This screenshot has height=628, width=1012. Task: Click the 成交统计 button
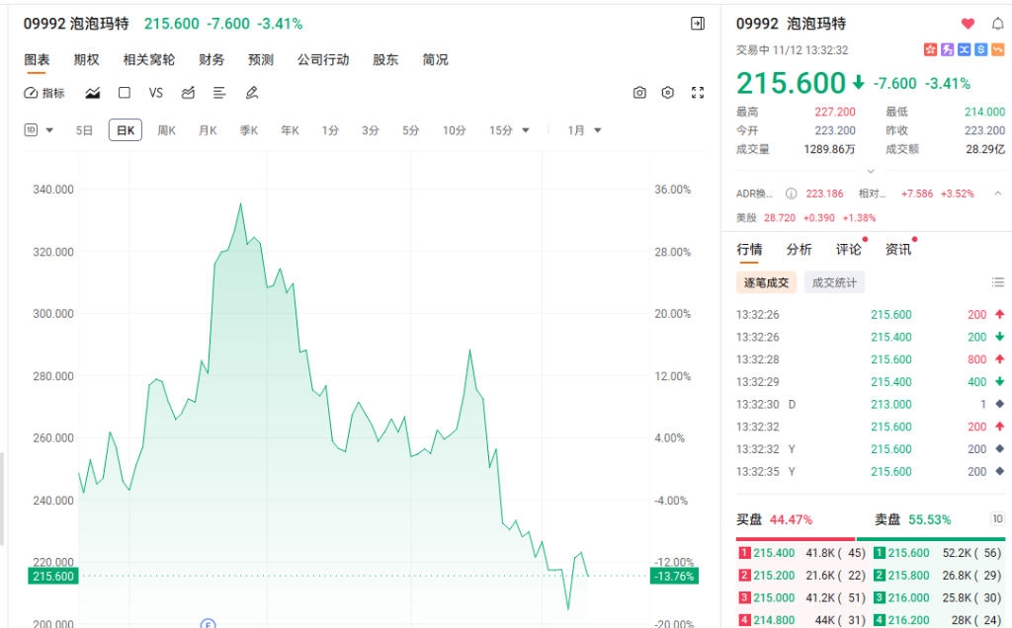click(x=833, y=281)
